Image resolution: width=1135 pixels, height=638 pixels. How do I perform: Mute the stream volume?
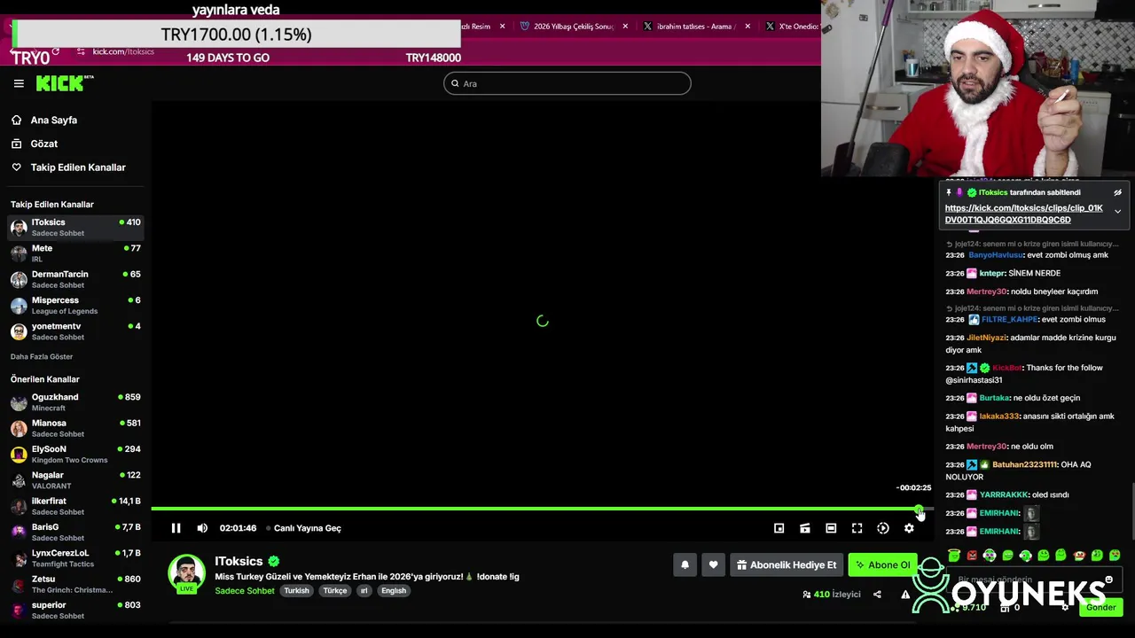point(202,528)
